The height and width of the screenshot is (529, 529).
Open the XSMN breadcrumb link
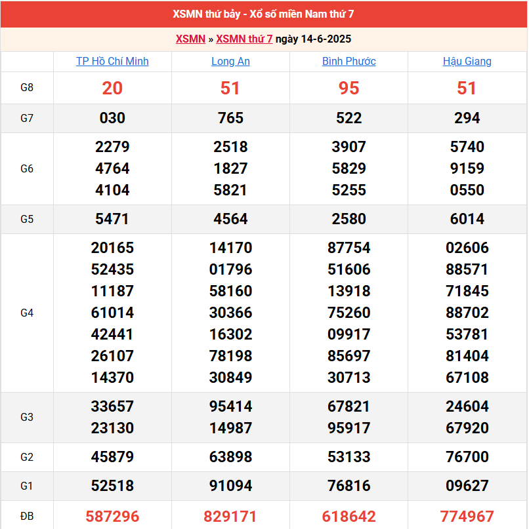point(190,39)
